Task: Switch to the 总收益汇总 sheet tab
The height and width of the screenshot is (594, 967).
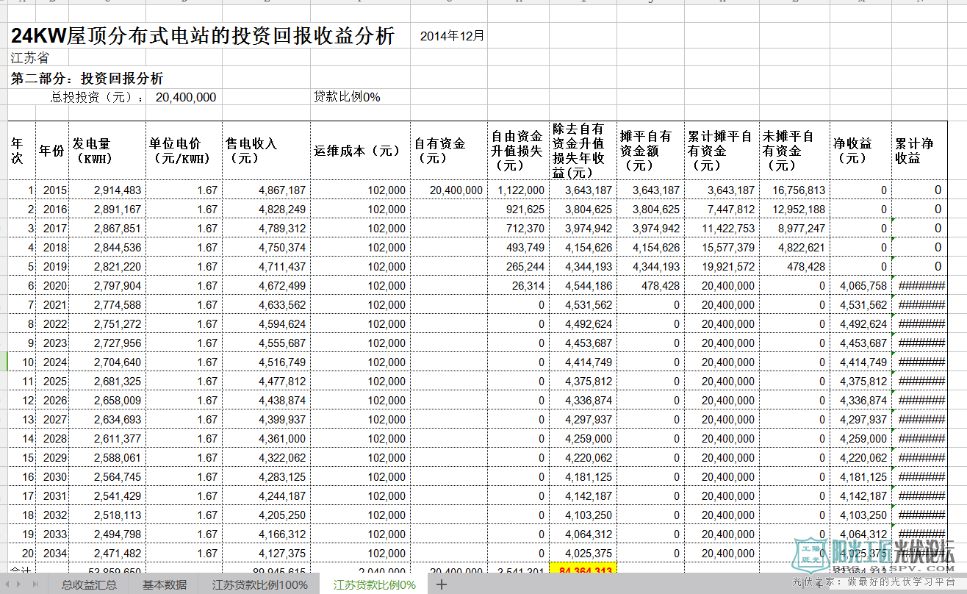Action: pos(89,585)
